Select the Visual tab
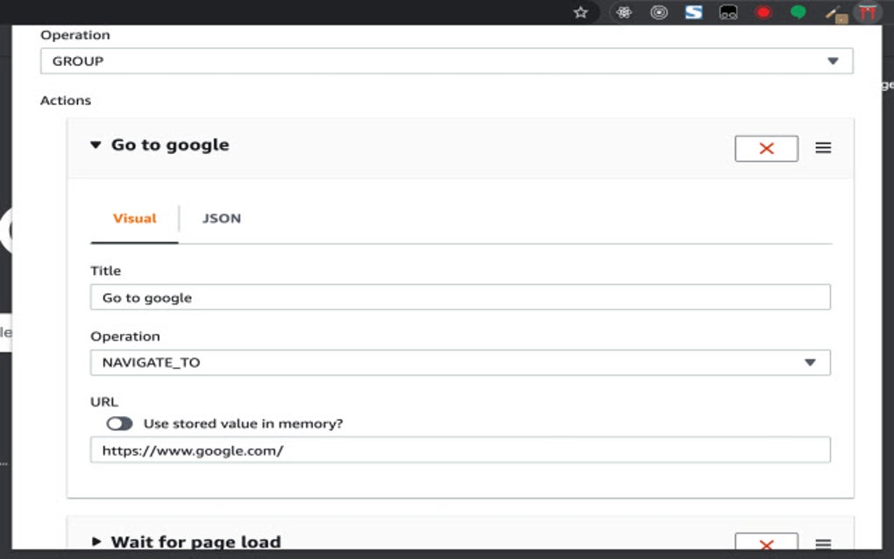 point(133,218)
